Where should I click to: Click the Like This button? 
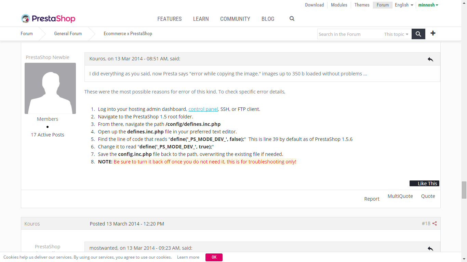(x=424, y=184)
